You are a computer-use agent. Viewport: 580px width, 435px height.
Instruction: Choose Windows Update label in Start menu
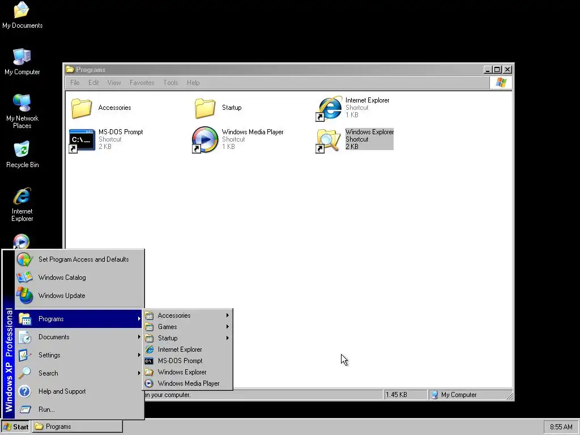coord(62,296)
